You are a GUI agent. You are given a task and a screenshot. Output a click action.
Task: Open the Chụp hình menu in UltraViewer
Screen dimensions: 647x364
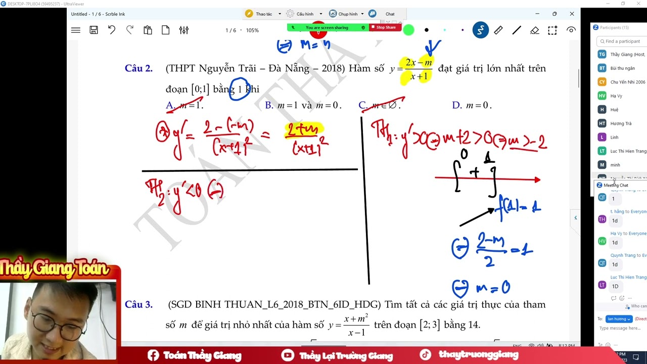coord(347,14)
